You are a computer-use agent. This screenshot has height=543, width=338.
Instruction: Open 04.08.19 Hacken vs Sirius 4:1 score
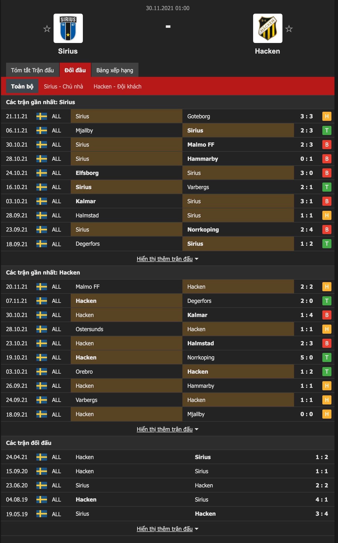coord(322,500)
